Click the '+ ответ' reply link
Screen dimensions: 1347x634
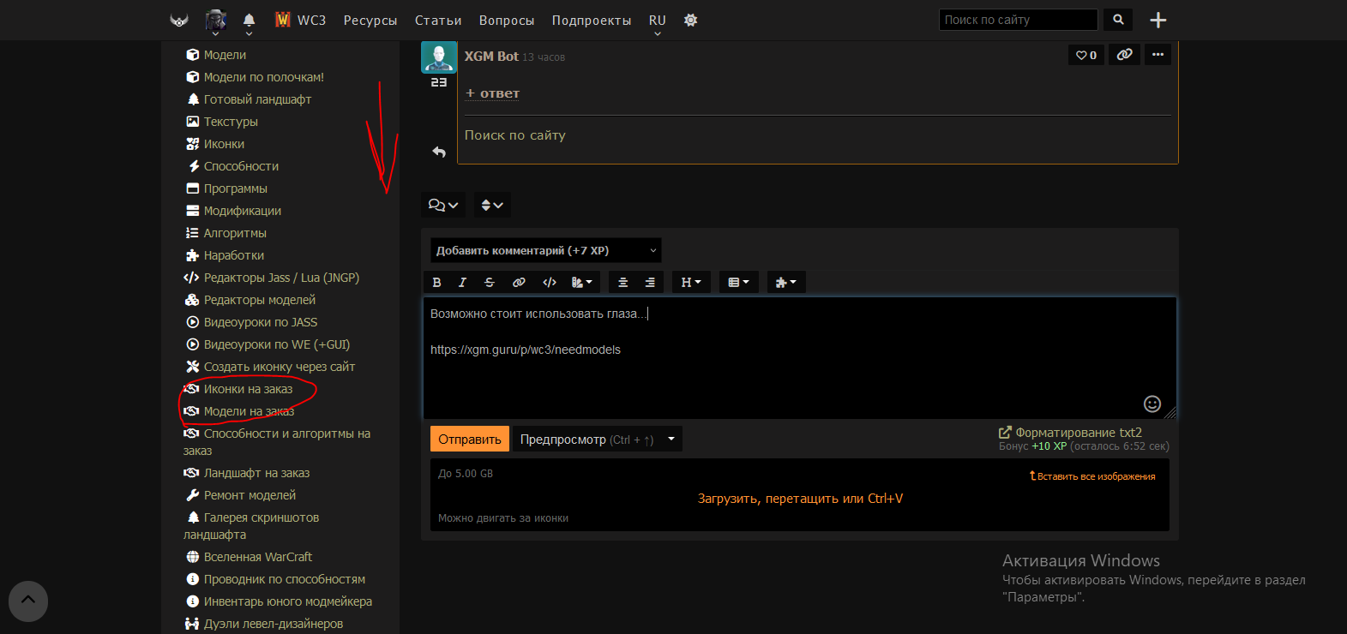point(493,93)
